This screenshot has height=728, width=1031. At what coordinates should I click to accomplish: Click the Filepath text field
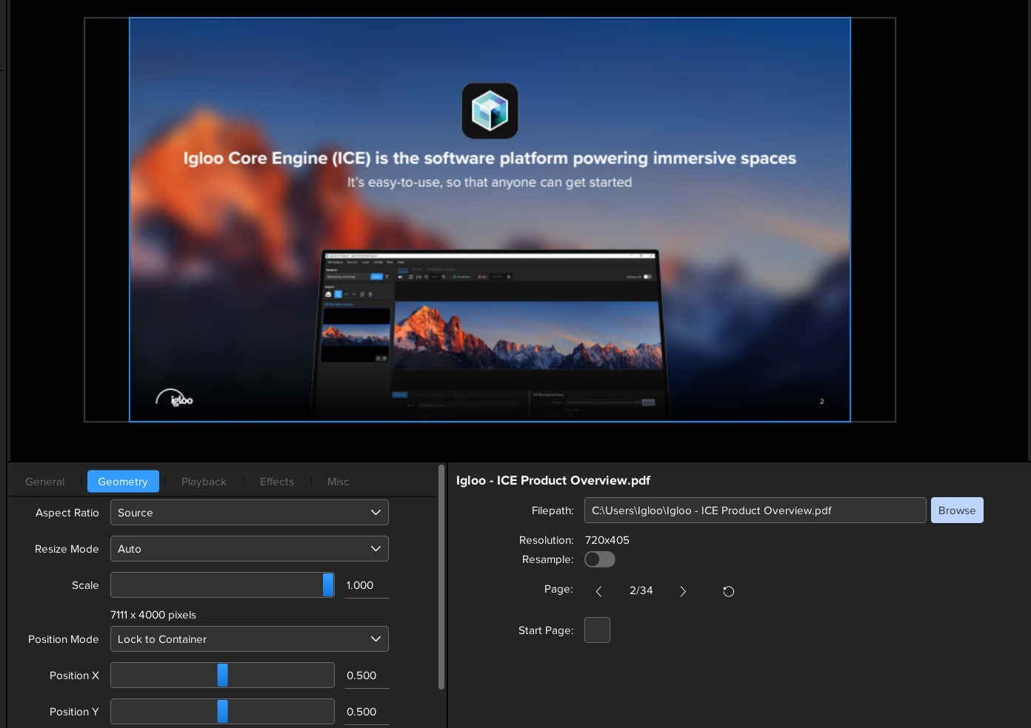754,510
